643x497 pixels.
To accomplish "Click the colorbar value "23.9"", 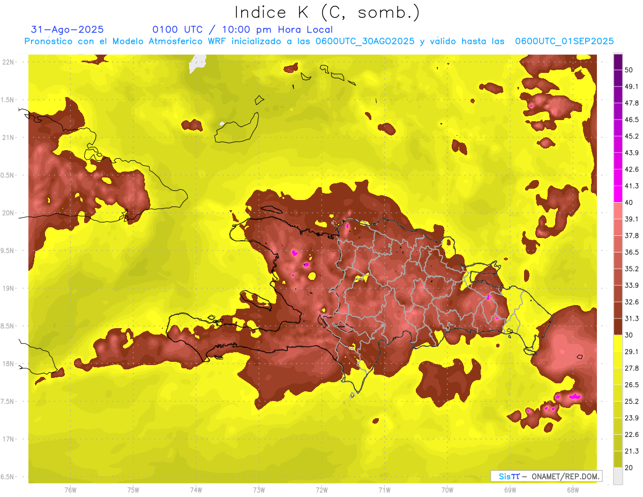I will pyautogui.click(x=631, y=418).
